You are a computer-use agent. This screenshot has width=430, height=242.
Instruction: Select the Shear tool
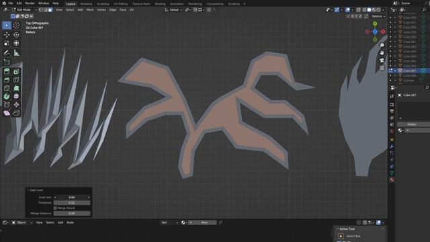pos(7,113)
